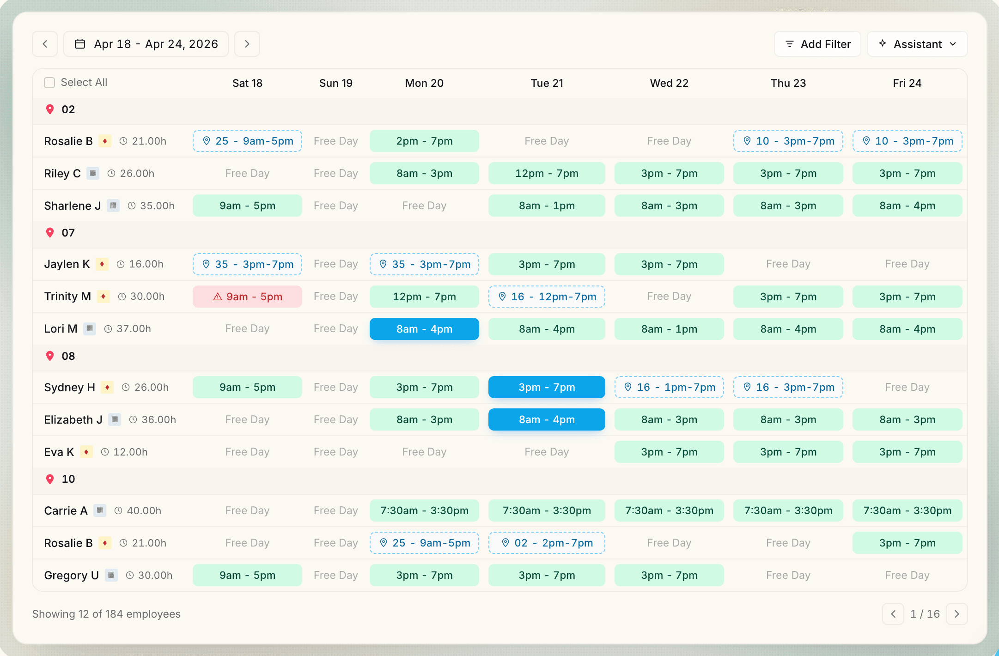Click the clock icon next to Riley C's 26.00h
Screen dimensions: 999x656
(111, 173)
